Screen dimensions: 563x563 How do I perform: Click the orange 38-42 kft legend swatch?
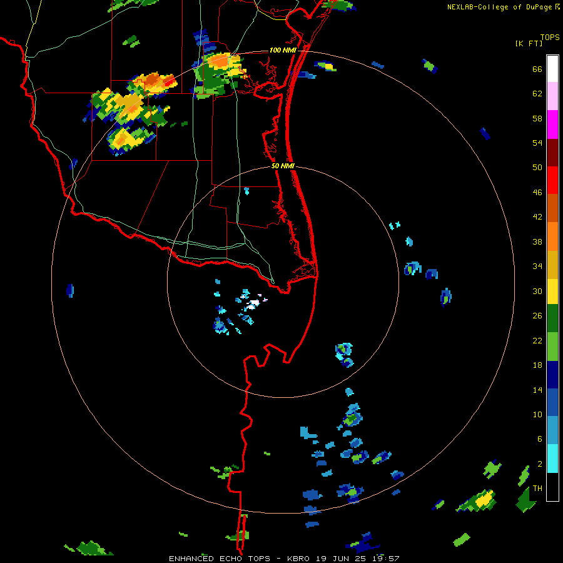[x=552, y=236]
